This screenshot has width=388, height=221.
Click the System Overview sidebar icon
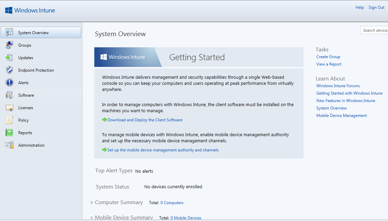(x=9, y=32)
